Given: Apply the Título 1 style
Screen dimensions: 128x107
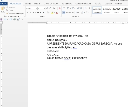Looking at the screenshot, I should (x=116, y=10).
